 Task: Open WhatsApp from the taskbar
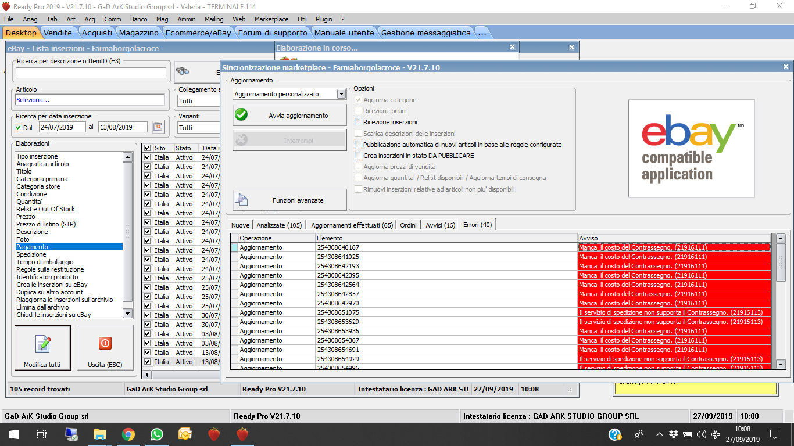click(x=157, y=434)
